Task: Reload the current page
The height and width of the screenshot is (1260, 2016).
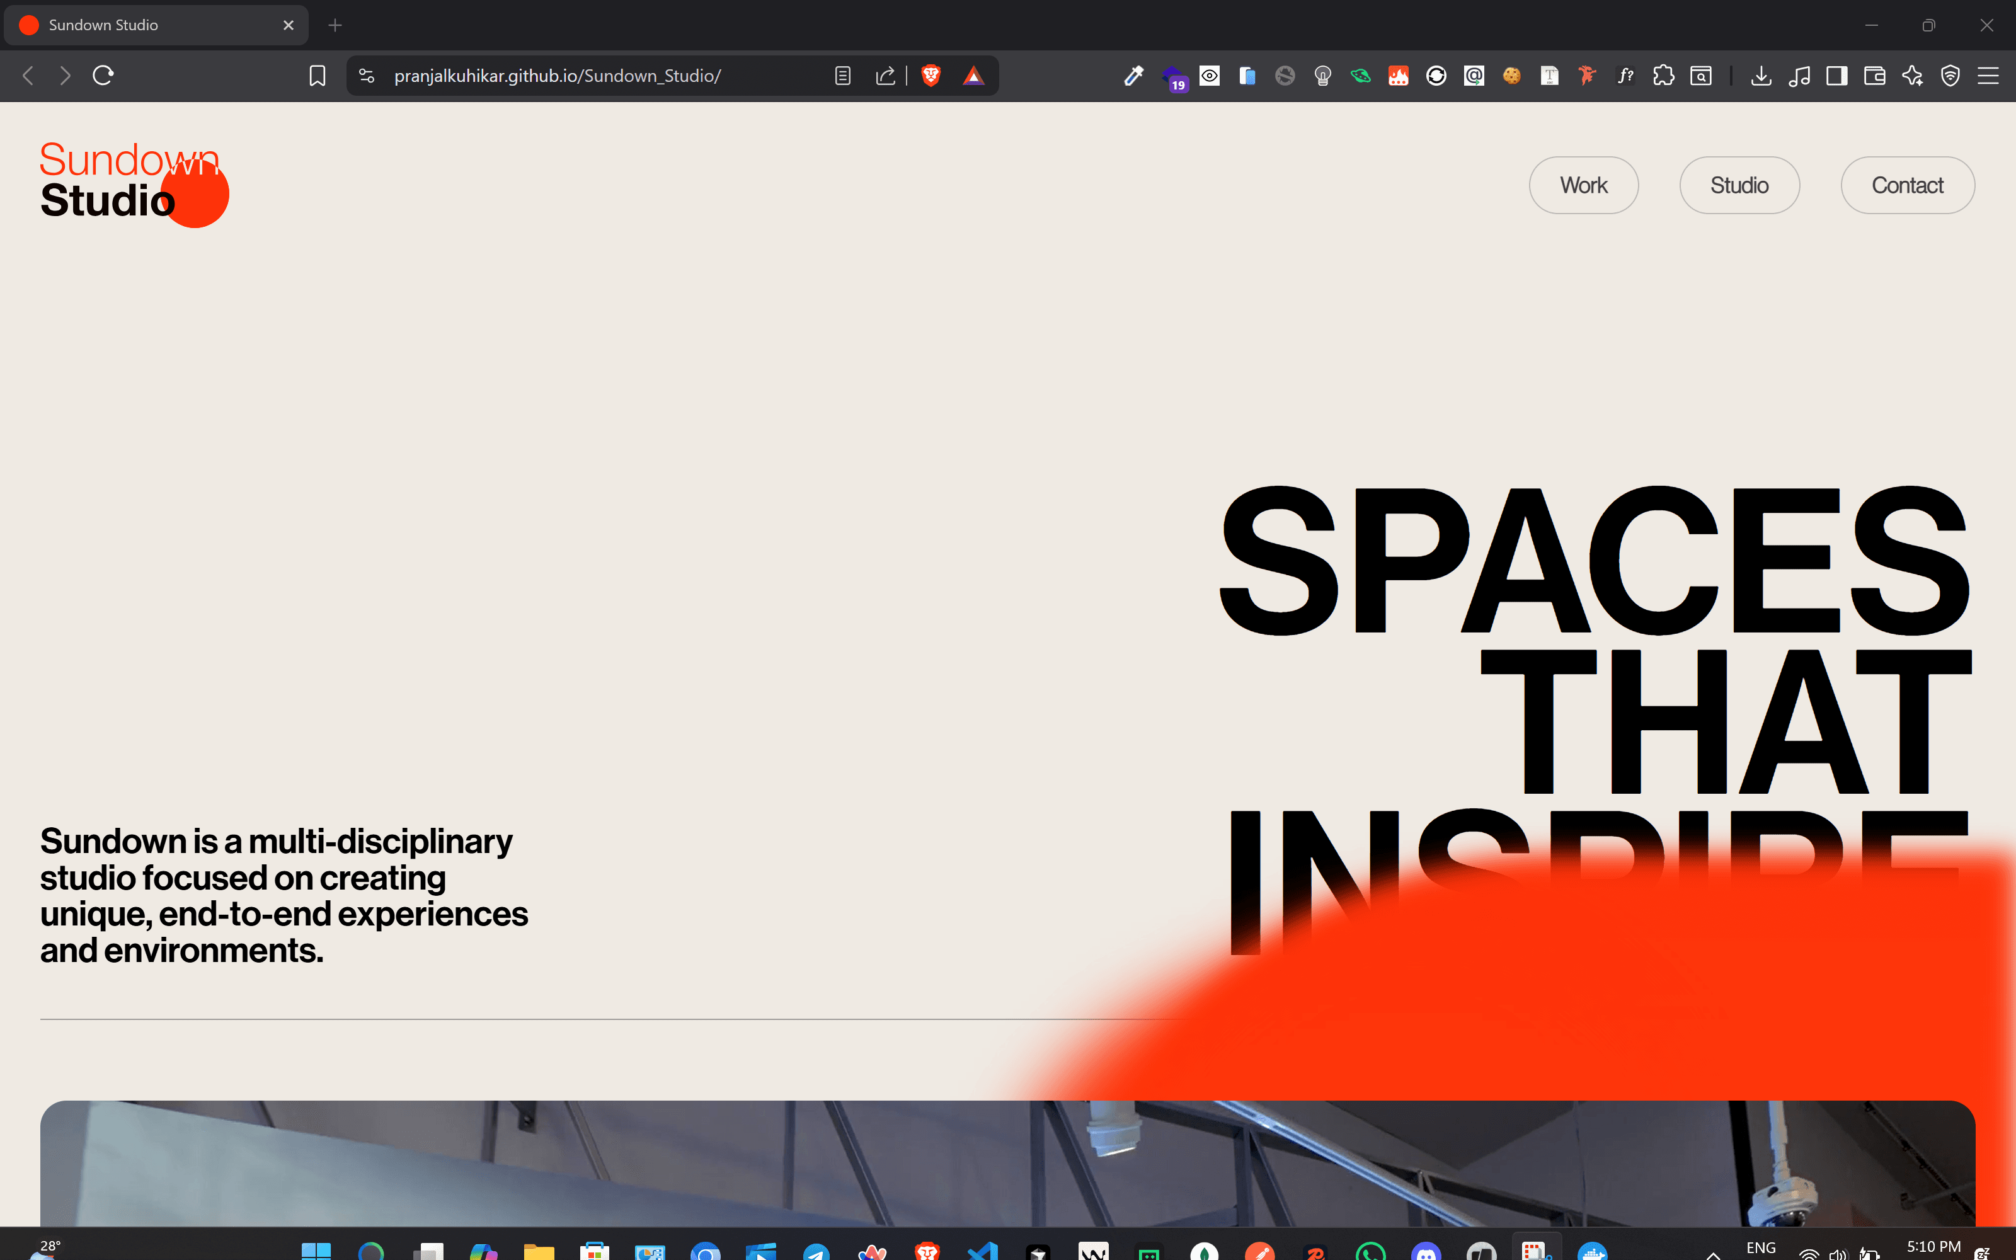Action: (x=103, y=76)
